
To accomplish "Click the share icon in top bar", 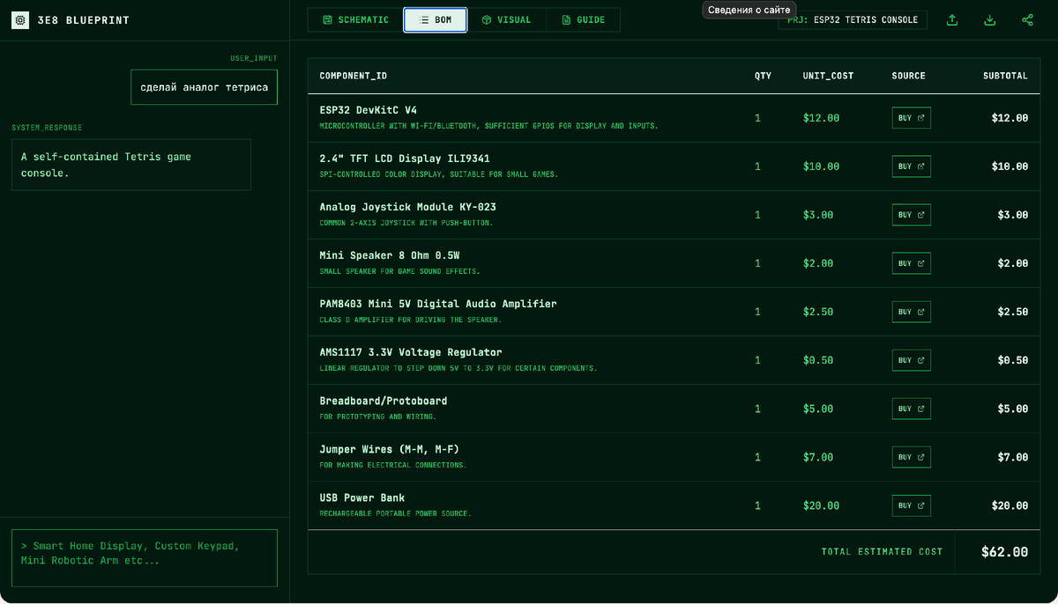I will pyautogui.click(x=1027, y=20).
